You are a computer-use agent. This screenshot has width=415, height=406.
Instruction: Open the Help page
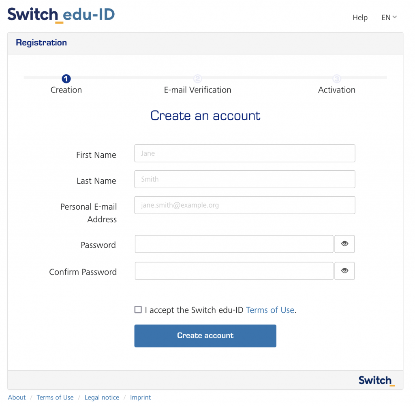(360, 17)
